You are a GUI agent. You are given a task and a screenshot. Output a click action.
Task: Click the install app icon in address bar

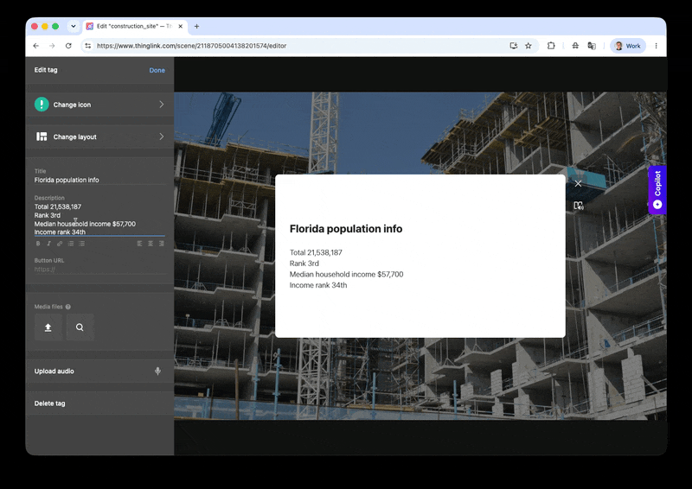pyautogui.click(x=513, y=46)
